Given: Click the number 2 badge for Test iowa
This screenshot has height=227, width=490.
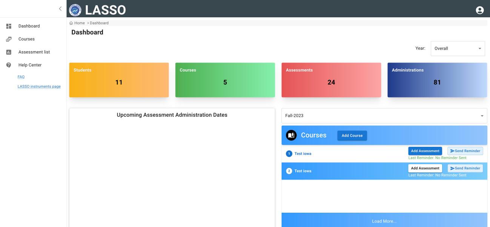Looking at the screenshot, I should click(x=289, y=171).
